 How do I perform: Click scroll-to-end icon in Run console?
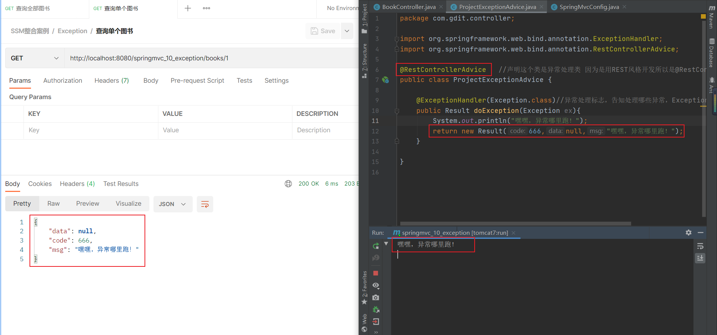click(700, 258)
